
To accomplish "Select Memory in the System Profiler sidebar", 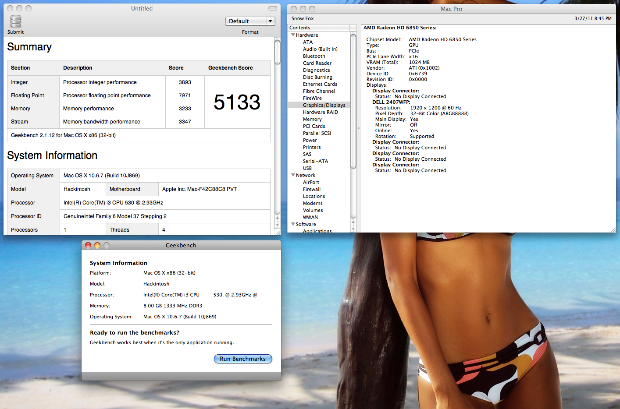I will [x=312, y=119].
